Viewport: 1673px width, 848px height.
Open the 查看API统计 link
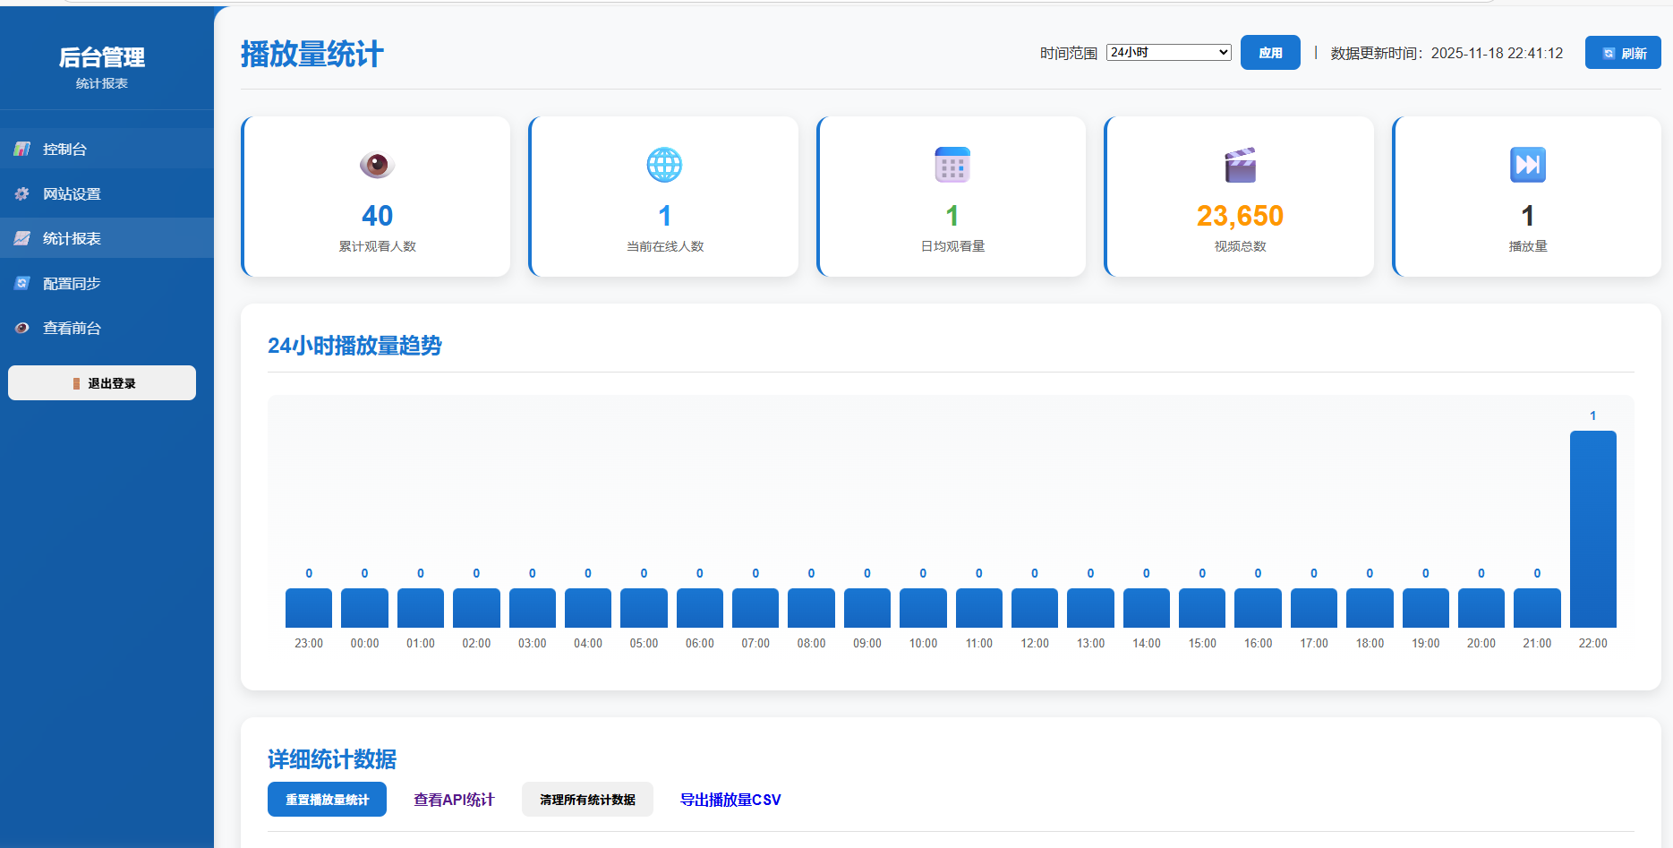(x=454, y=800)
